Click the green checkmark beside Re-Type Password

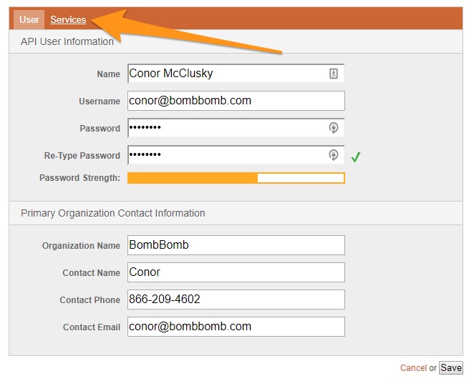(356, 157)
